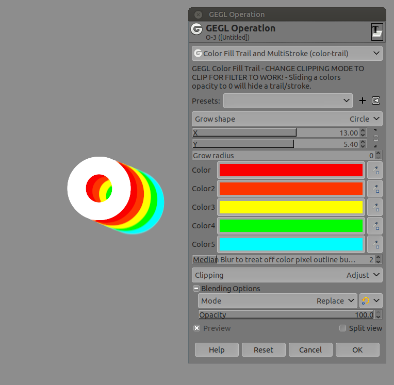Image resolution: width=394 pixels, height=385 pixels.
Task: Open the blend mode group dropdown arrow
Action: tap(376, 300)
